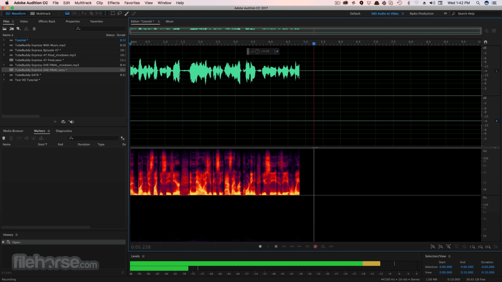Open the Editor: Tutorial panel menu
Image resolution: width=502 pixels, height=282 pixels.
tap(159, 22)
